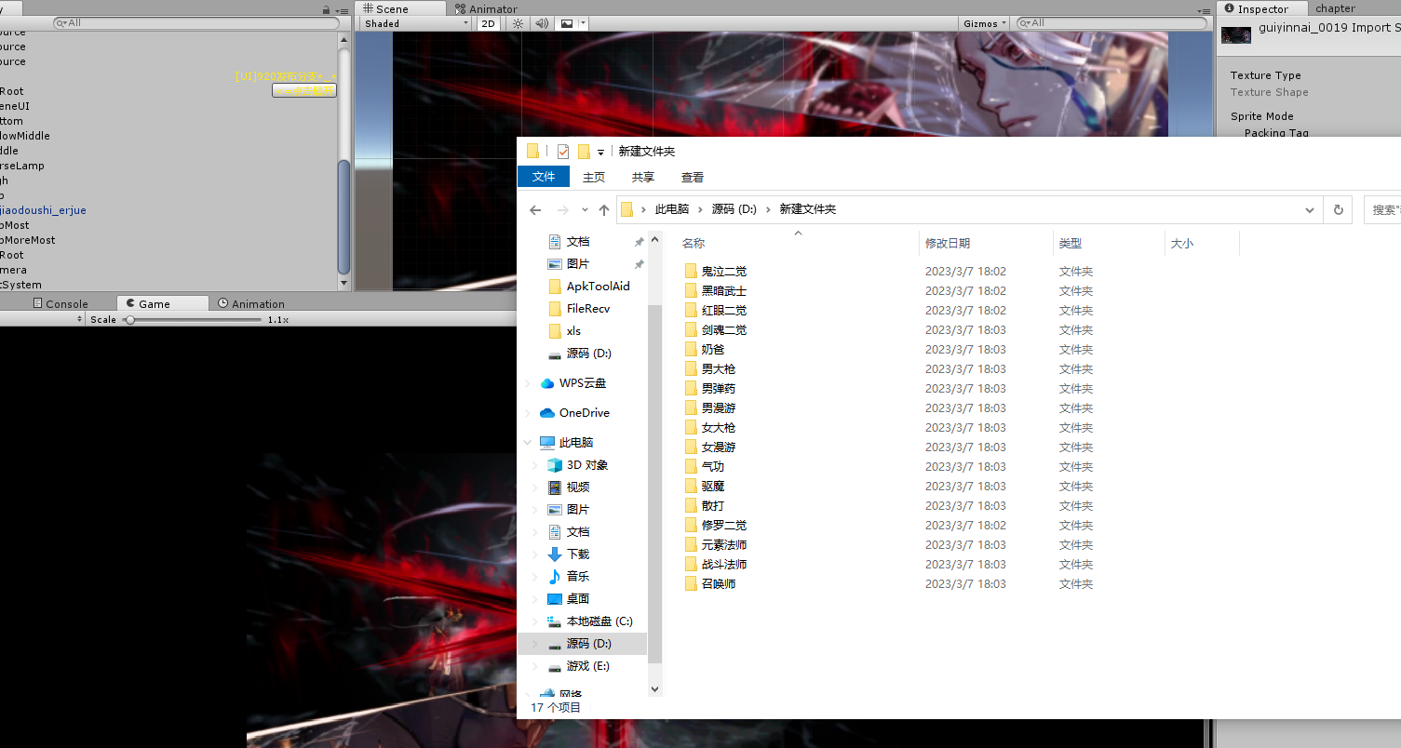1401x748 pixels.
Task: Click the Scene search field
Action: tap(1113, 23)
